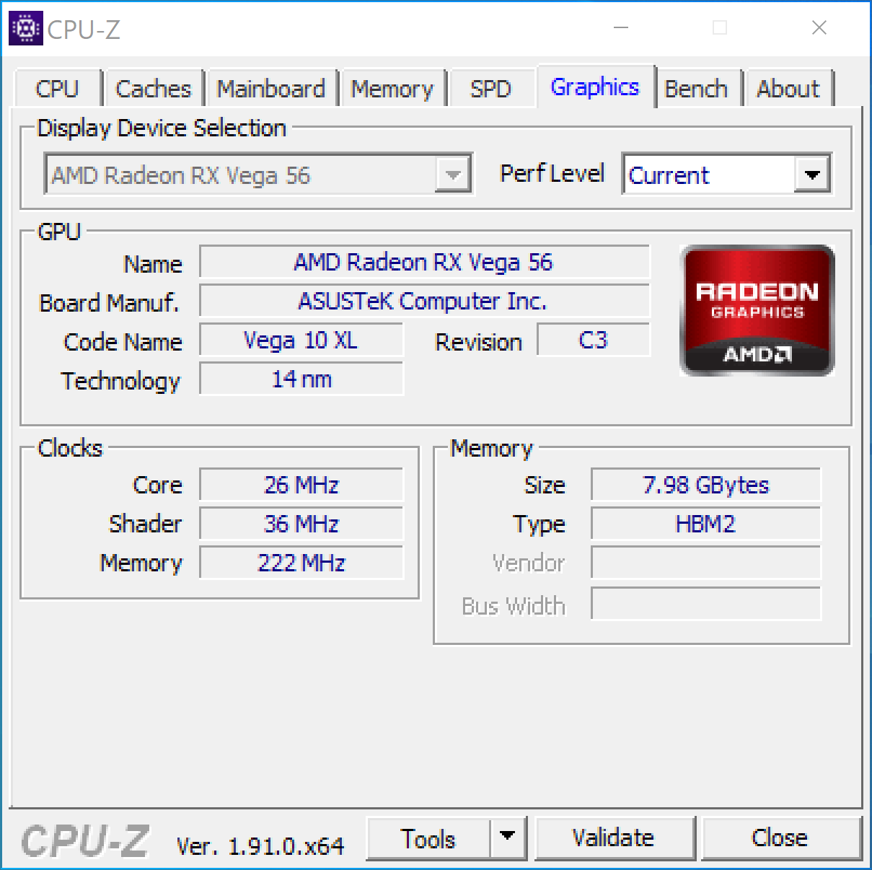Click the Technology value 14 nm
Image resolution: width=872 pixels, height=870 pixels.
coord(301,379)
